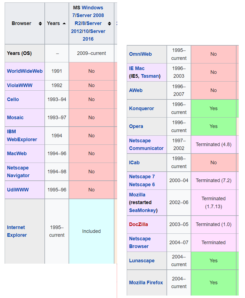
Task: Open the Mosaic browser link
Action: (x=15, y=118)
